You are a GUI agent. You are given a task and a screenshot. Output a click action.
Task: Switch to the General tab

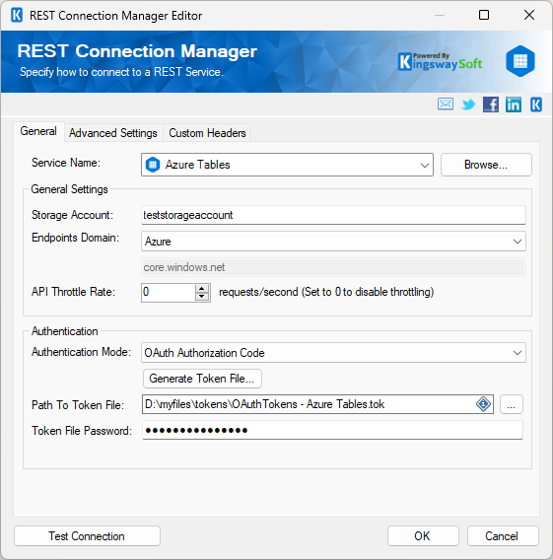click(x=38, y=131)
